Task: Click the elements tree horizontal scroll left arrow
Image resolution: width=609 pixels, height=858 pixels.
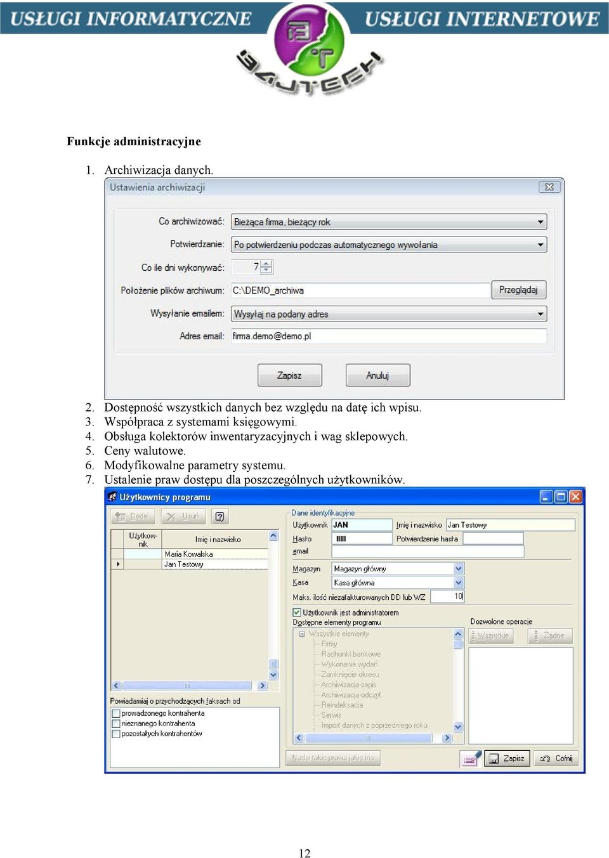Action: point(299,738)
